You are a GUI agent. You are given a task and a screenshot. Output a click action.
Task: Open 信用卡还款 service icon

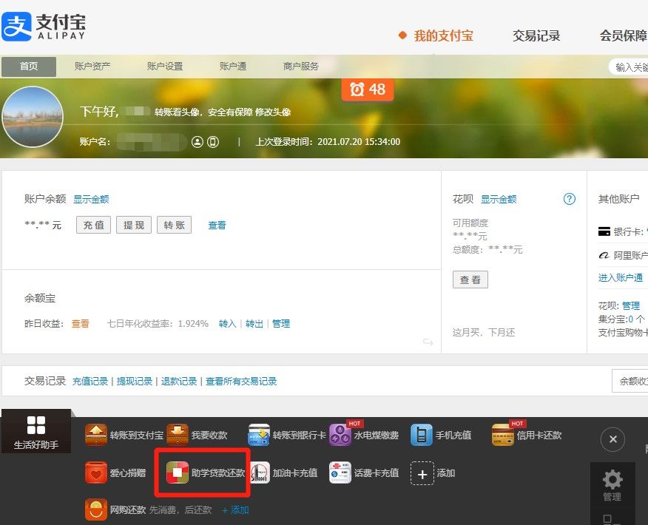(x=502, y=435)
